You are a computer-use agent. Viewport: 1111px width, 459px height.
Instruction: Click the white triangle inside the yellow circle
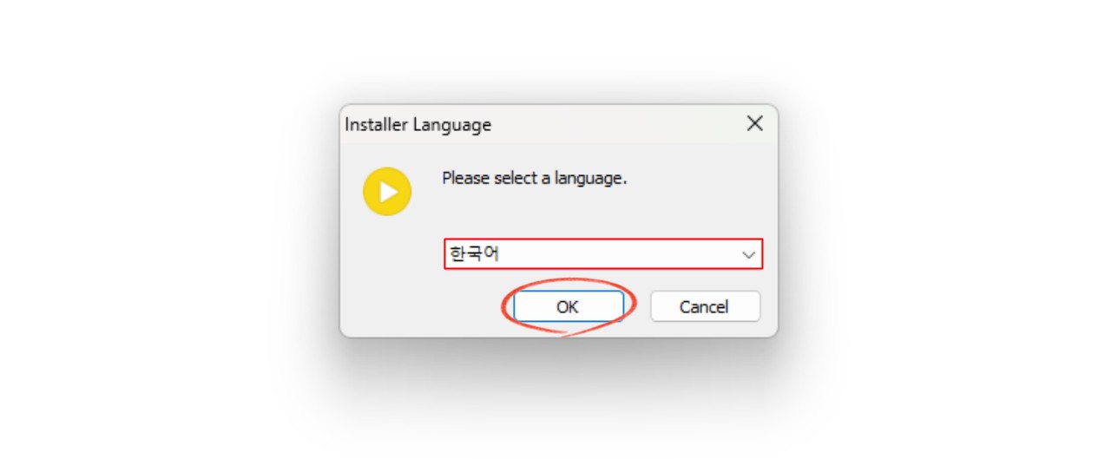click(x=389, y=192)
